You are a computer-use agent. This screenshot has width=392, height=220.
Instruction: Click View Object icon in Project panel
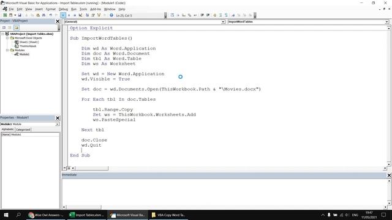pyautogui.click(x=10, y=28)
